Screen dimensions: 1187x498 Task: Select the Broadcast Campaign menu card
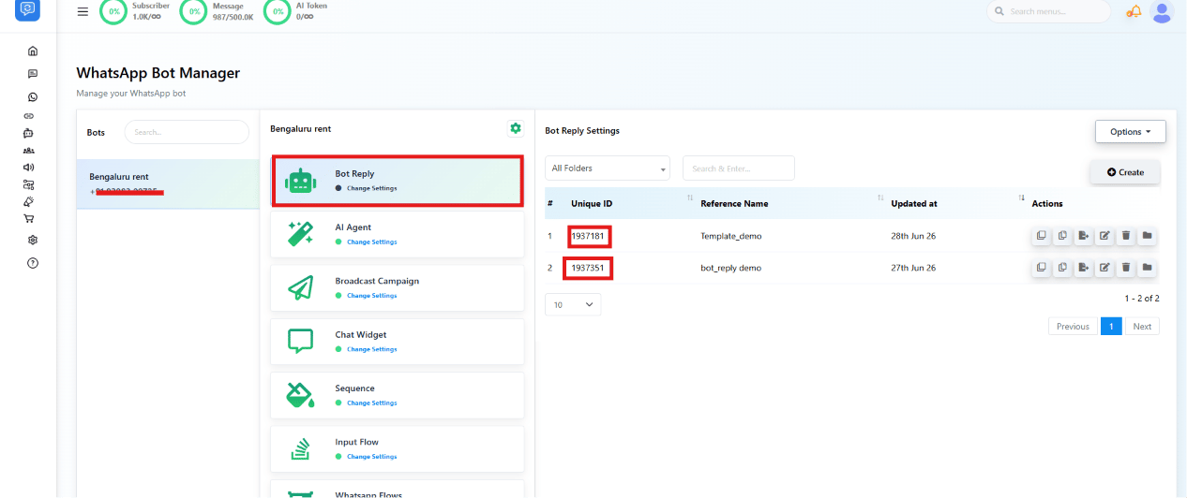(x=397, y=287)
